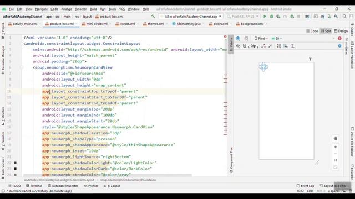Open the Terminal tool window
355x199 pixels.
click(x=34, y=186)
